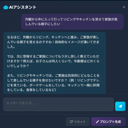Select the user's purple message bubble
The width and height of the screenshot is (128, 128).
tap(73, 22)
